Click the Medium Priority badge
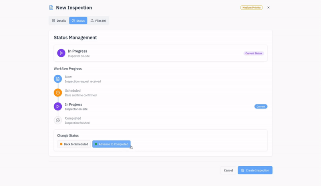321x186 pixels. tap(251, 8)
